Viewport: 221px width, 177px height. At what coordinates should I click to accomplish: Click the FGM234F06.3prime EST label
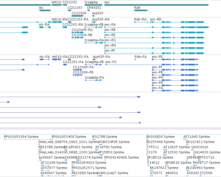pyautogui.click(x=114, y=142)
